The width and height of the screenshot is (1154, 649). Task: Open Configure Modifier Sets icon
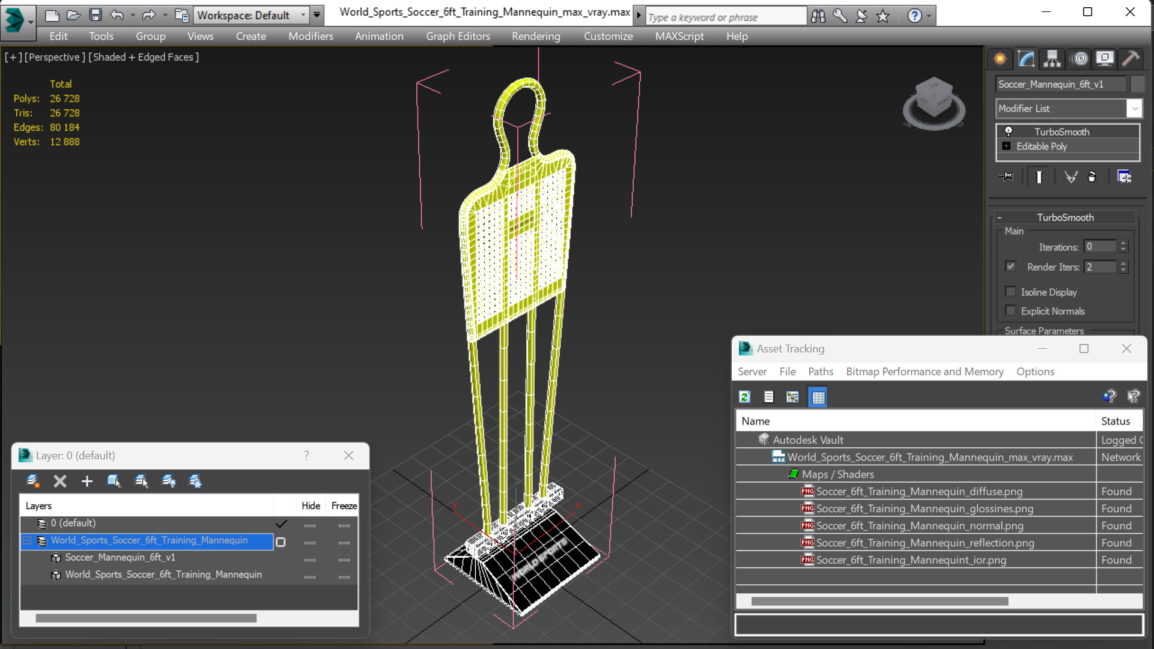[1124, 177]
